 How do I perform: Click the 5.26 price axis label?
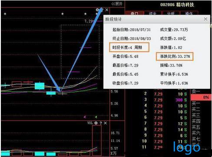pos(114,104)
